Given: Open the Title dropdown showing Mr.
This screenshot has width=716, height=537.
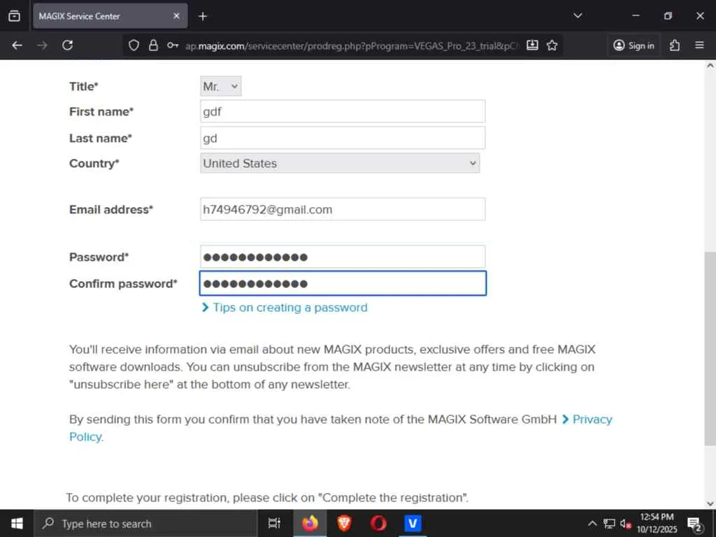Looking at the screenshot, I should tap(220, 86).
